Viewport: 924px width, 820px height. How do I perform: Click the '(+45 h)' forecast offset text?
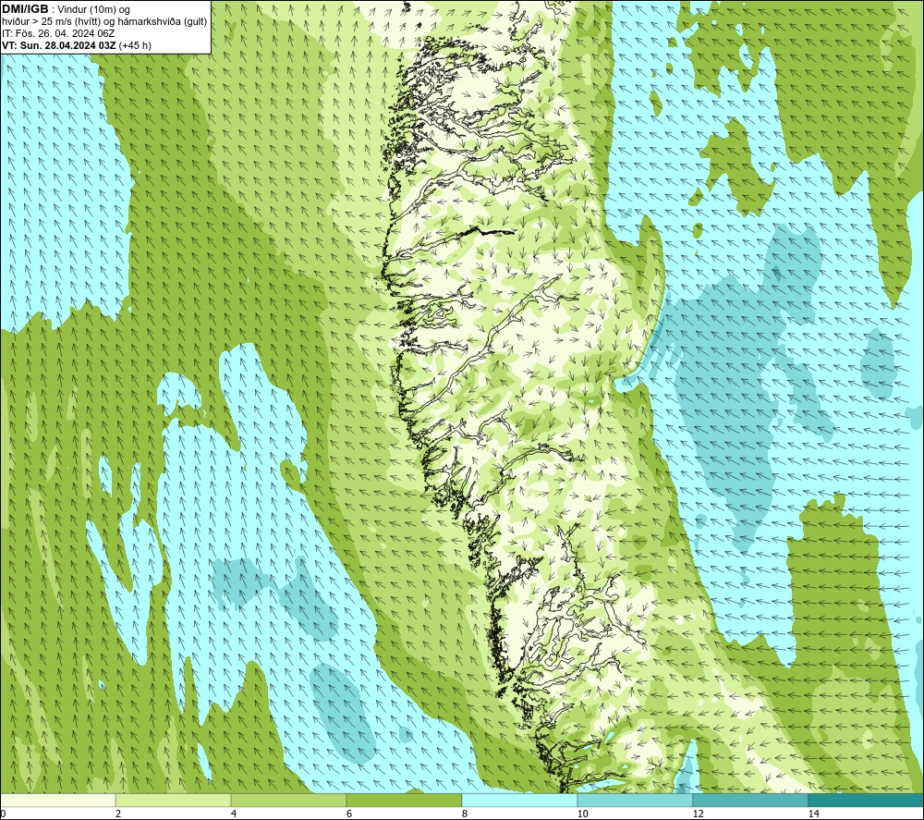pos(135,45)
